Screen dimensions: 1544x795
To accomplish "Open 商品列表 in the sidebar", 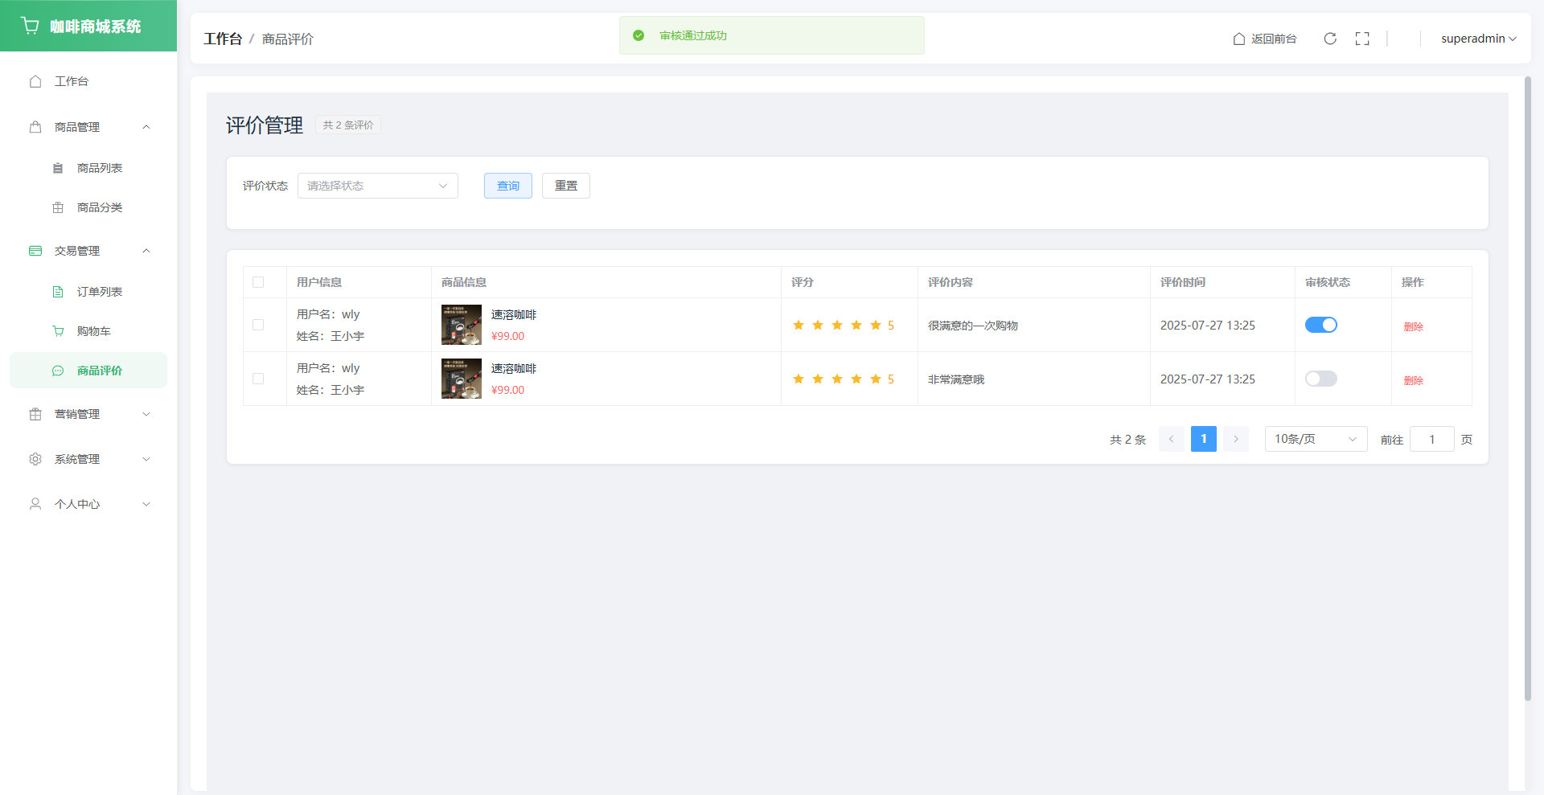I will 99,168.
